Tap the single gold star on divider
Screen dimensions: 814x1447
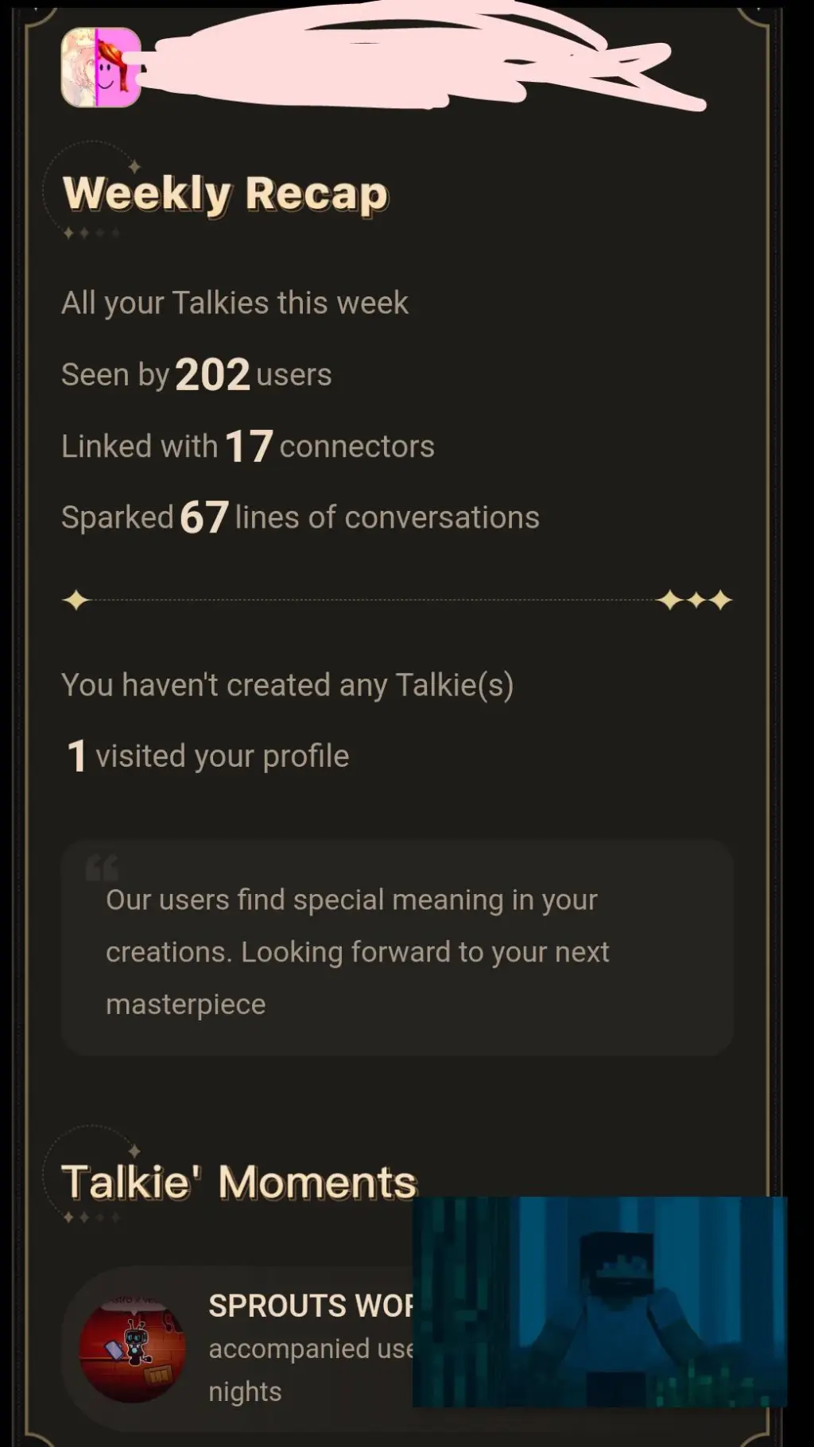pyautogui.click(x=76, y=600)
